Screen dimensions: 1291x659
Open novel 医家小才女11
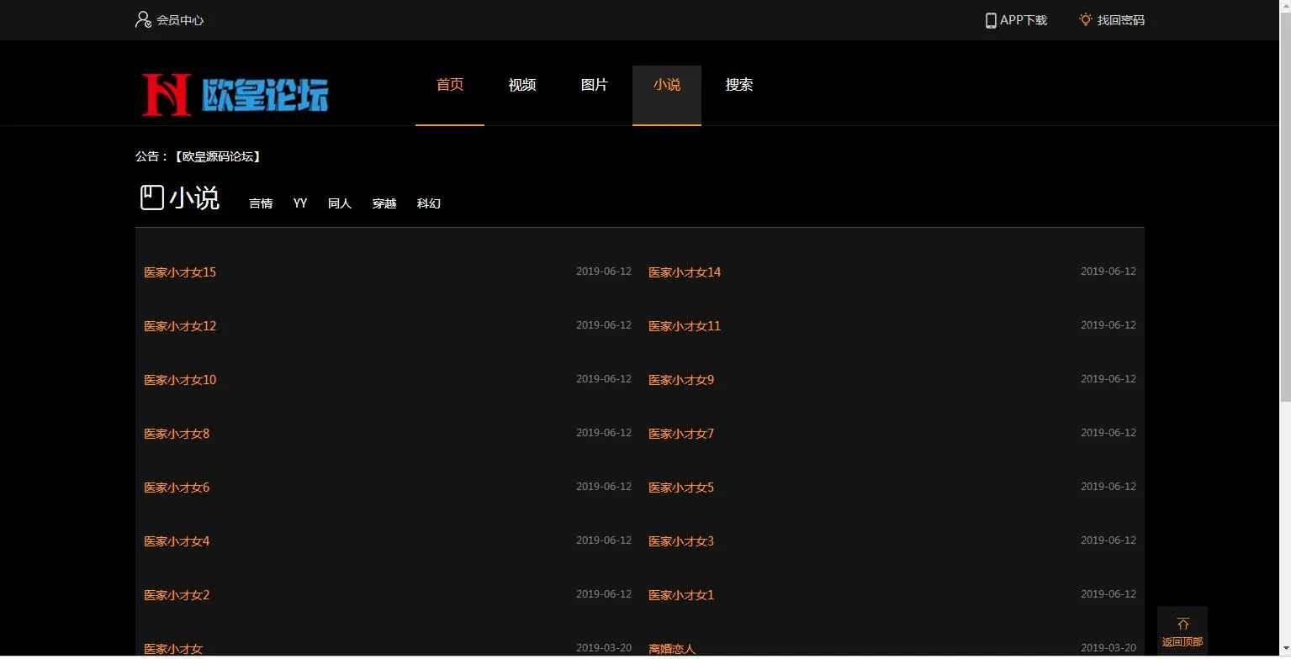pyautogui.click(x=685, y=326)
